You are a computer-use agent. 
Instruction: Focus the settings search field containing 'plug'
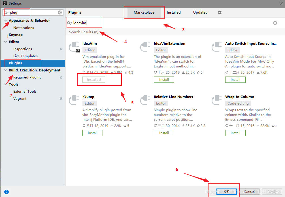coord(33,12)
